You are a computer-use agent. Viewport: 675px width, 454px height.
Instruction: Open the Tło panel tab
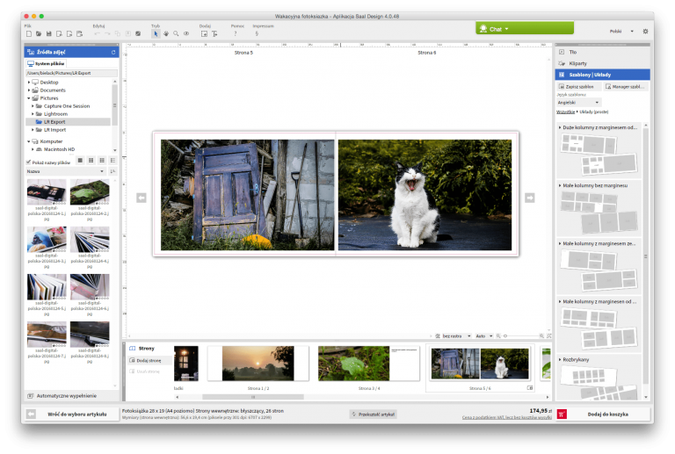click(602, 52)
